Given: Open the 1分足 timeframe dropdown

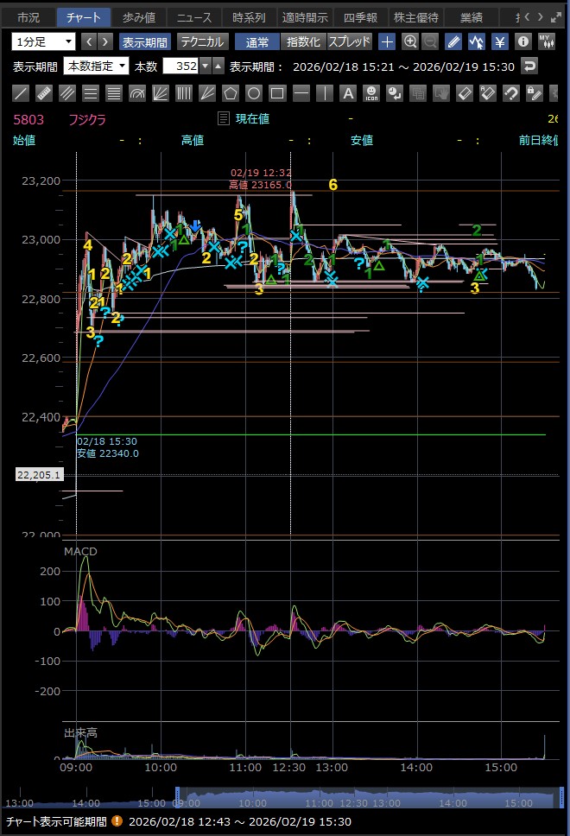Looking at the screenshot, I should click(44, 41).
